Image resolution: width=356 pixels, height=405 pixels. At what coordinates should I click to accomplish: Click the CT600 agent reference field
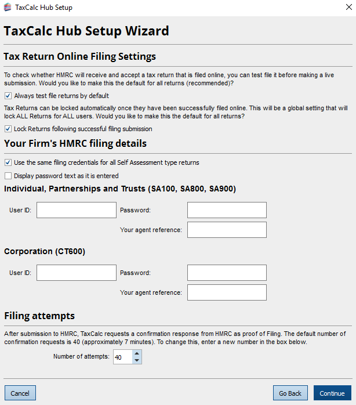click(x=227, y=292)
